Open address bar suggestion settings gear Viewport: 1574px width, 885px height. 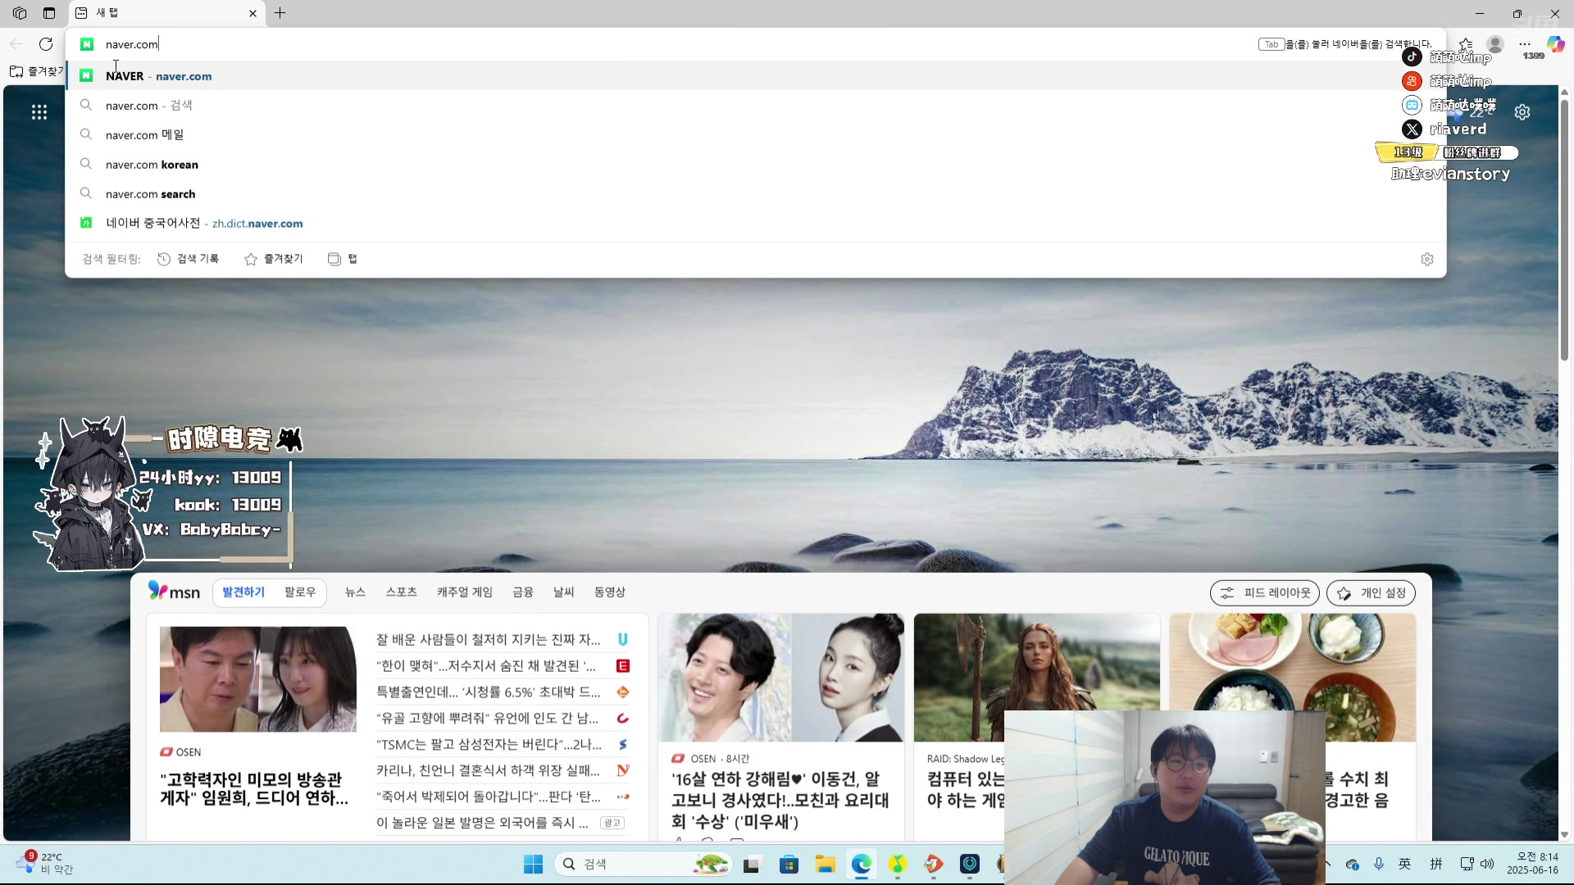pyautogui.click(x=1427, y=259)
